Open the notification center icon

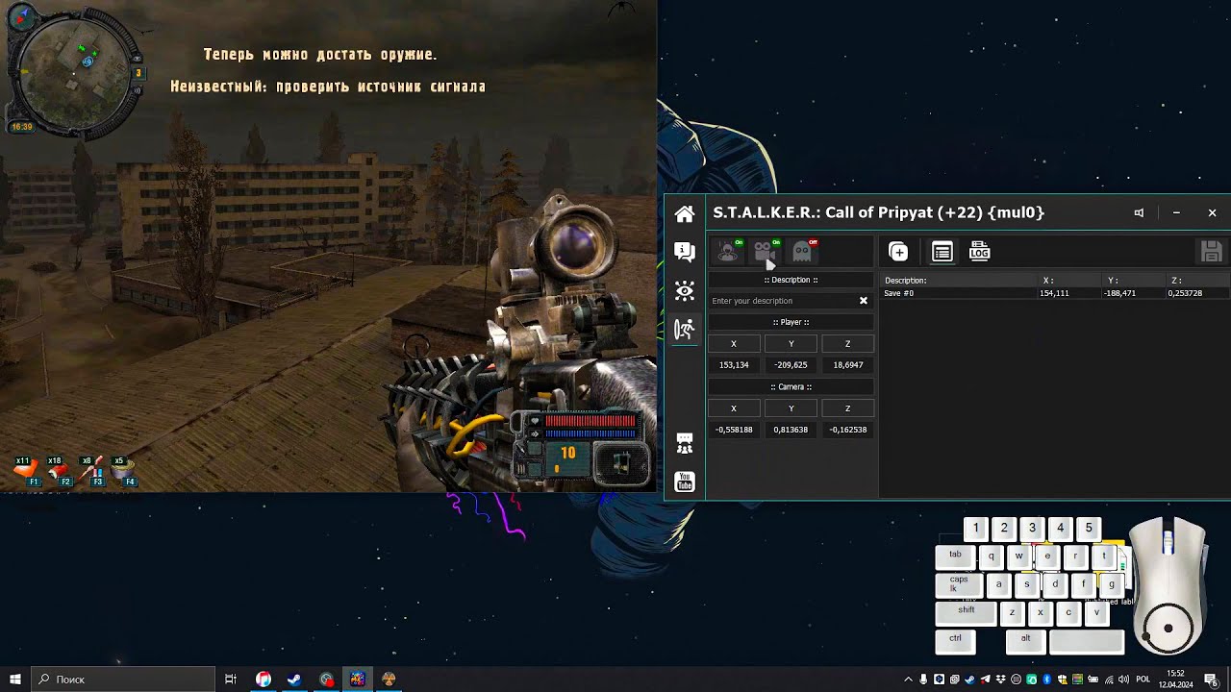1212,680
